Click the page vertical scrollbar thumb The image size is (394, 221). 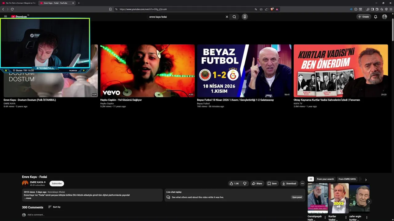[x=392, y=29]
